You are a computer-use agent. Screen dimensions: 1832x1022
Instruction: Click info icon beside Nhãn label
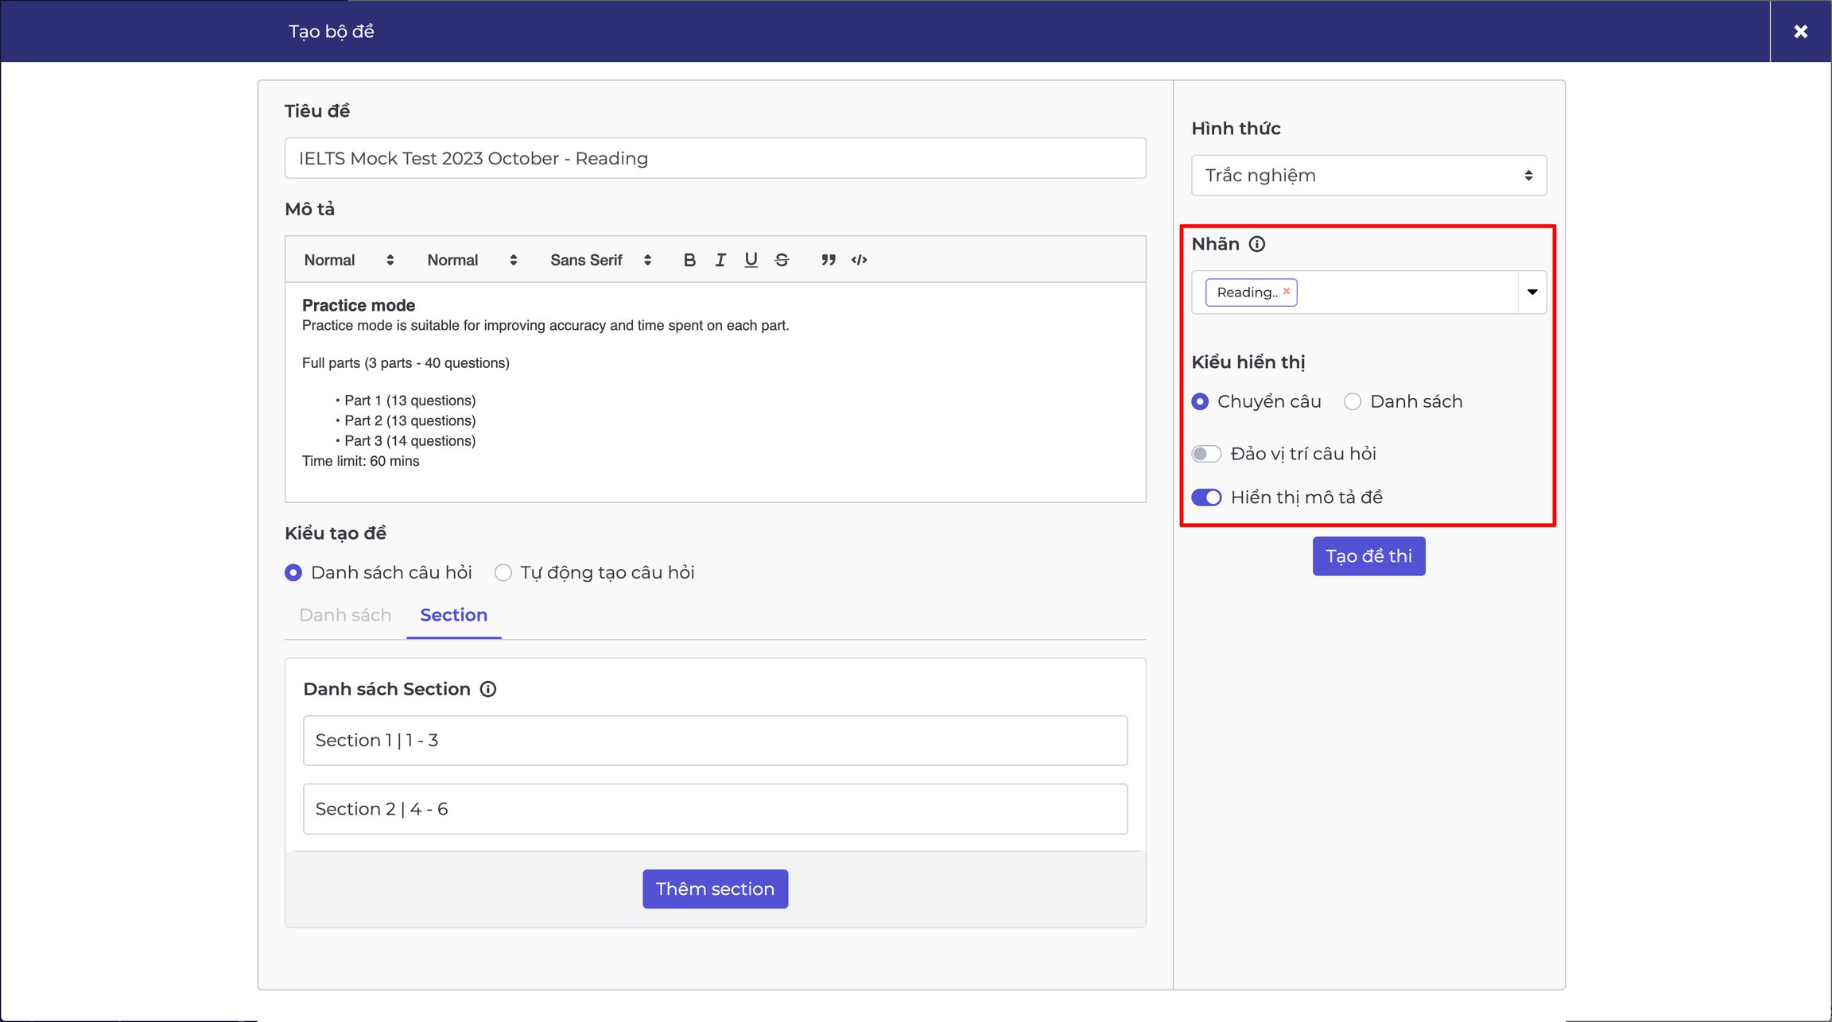[x=1256, y=244]
